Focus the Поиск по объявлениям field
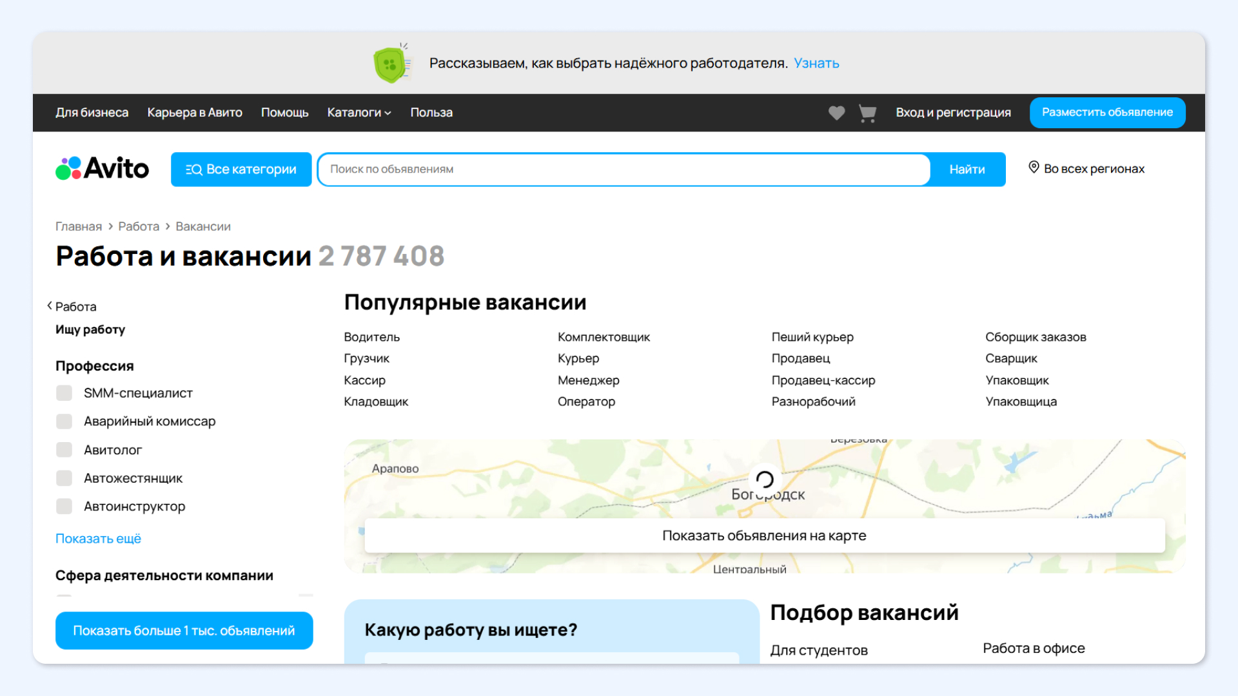Viewport: 1238px width, 696px height. 624,169
